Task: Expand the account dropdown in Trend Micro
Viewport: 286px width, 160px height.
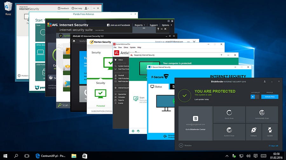Action: click(87, 8)
